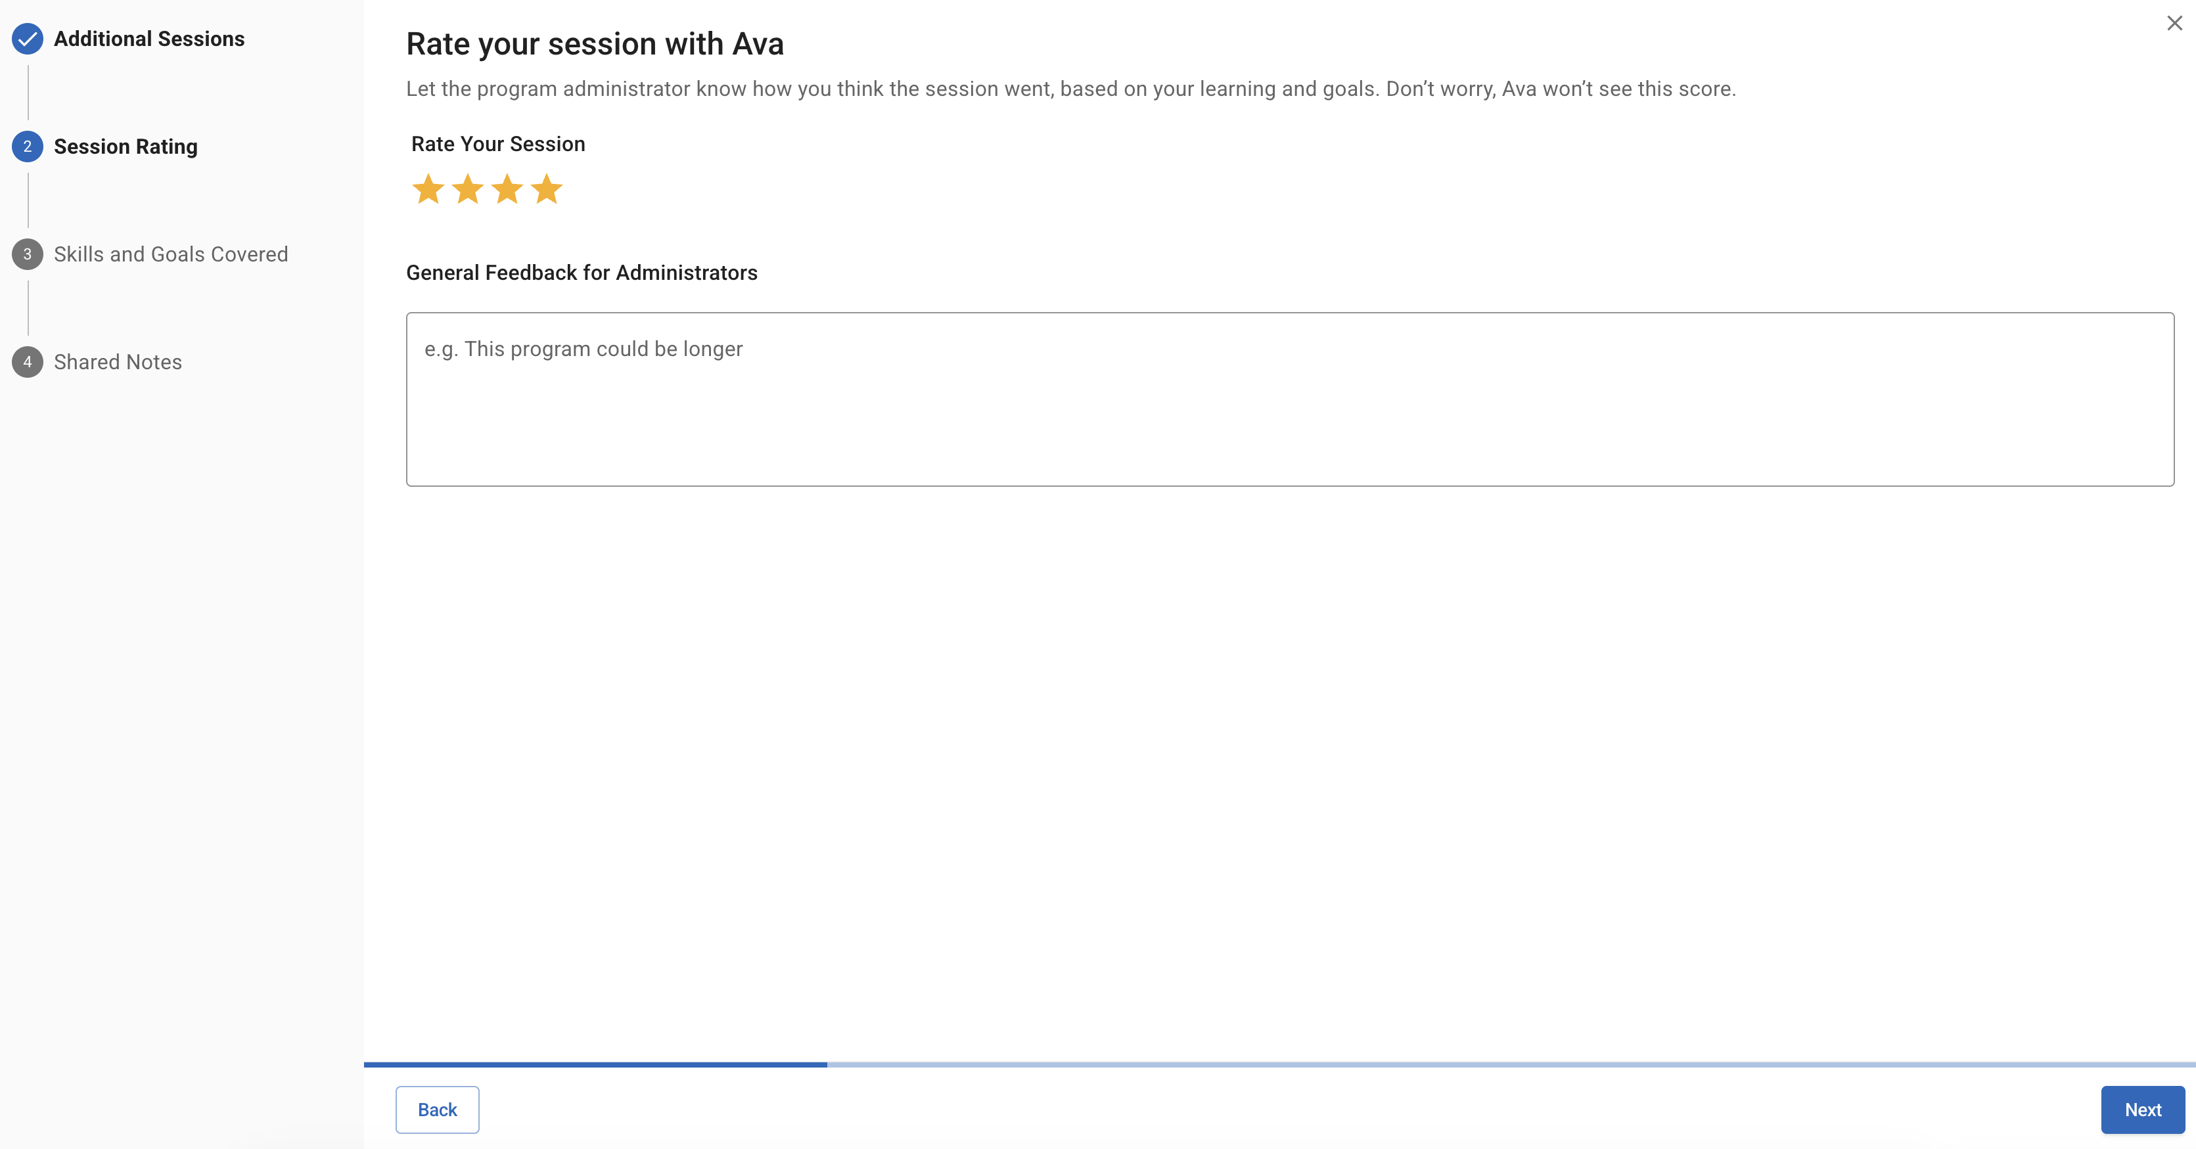Screen dimensions: 2196x1149
Task: Select the third rating star
Action: coord(507,189)
